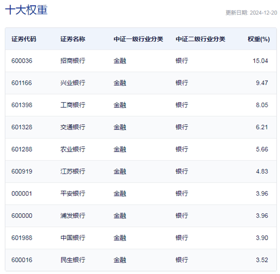This screenshot has width=280, height=274.
Task: Click the 证券代码 column header
Action: (x=24, y=39)
